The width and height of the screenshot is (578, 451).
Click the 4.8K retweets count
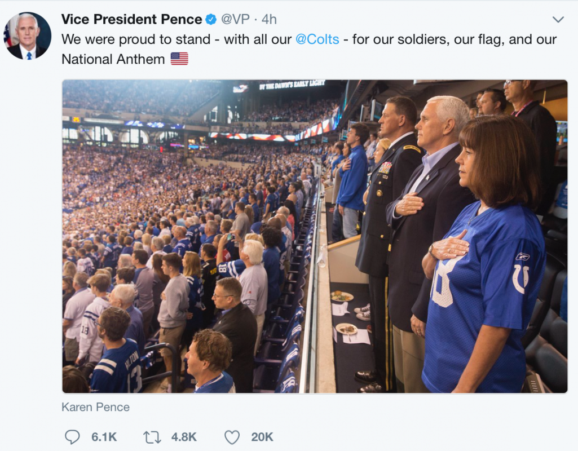184,437
